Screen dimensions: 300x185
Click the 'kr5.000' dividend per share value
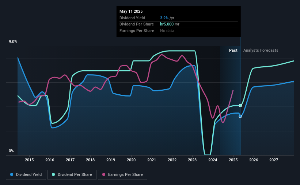click(167, 24)
